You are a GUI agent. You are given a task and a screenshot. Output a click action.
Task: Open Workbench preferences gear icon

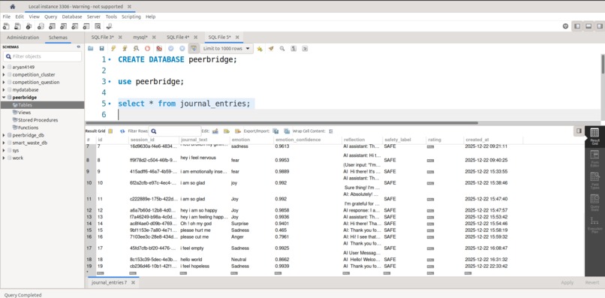[566, 26]
